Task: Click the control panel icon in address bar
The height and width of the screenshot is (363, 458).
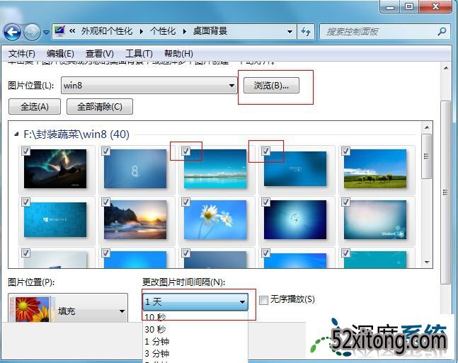Action: (x=59, y=31)
